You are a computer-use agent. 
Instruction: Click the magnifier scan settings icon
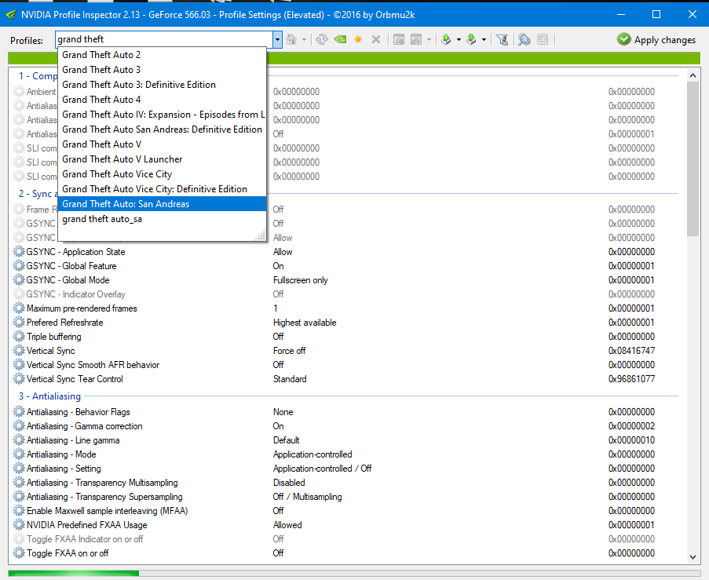click(x=524, y=39)
